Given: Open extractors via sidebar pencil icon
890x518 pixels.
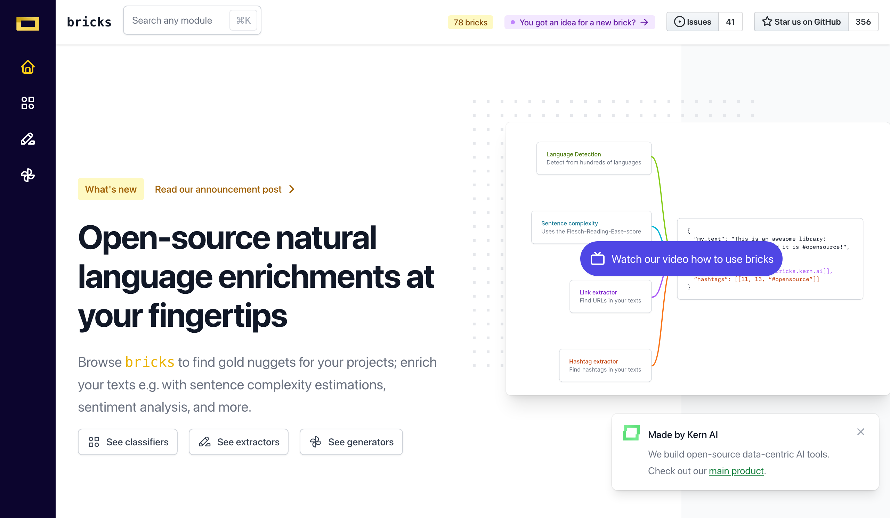Looking at the screenshot, I should point(27,139).
